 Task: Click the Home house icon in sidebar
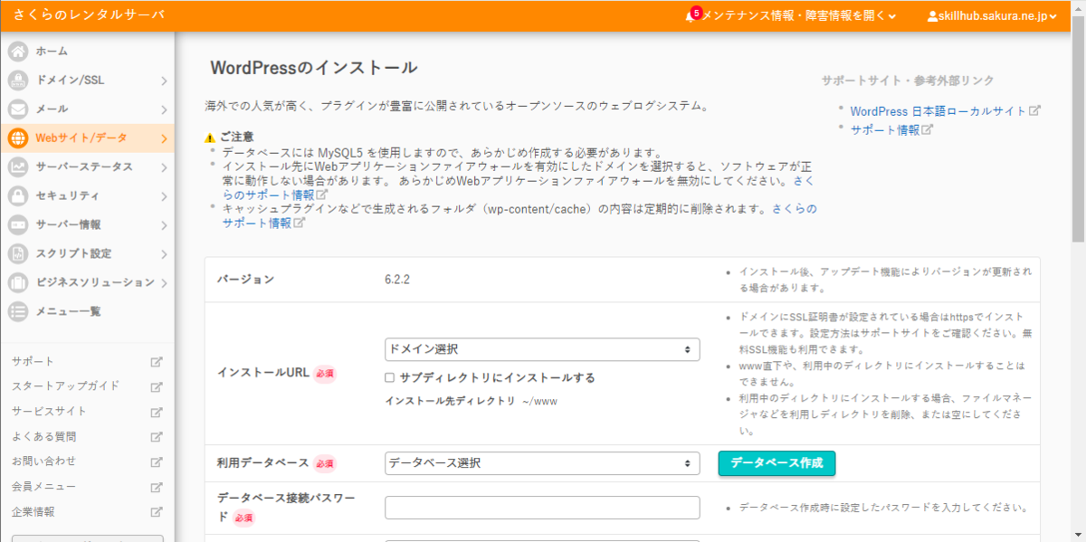coord(18,52)
